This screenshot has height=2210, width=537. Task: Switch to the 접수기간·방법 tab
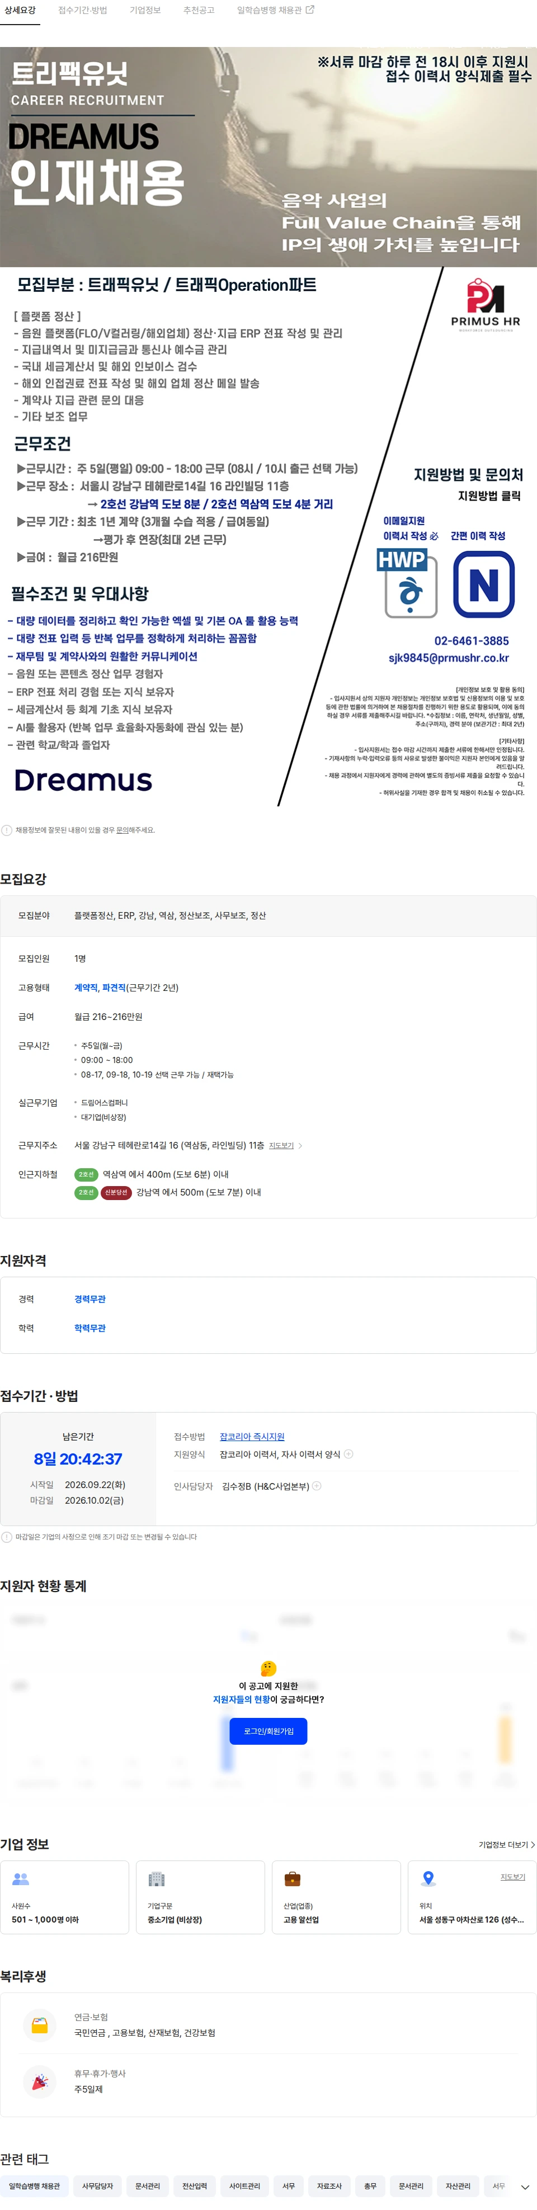click(x=82, y=10)
